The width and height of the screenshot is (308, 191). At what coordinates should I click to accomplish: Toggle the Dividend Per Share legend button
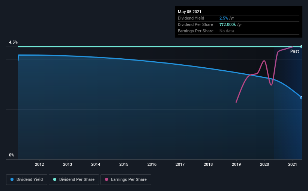pos(74,180)
